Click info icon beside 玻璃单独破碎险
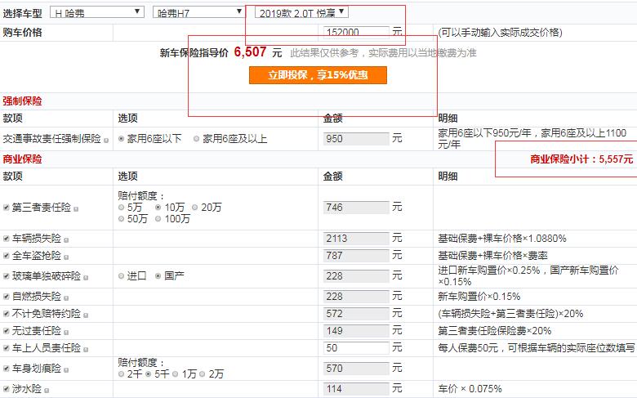The width and height of the screenshot is (637, 398). tap(86, 278)
